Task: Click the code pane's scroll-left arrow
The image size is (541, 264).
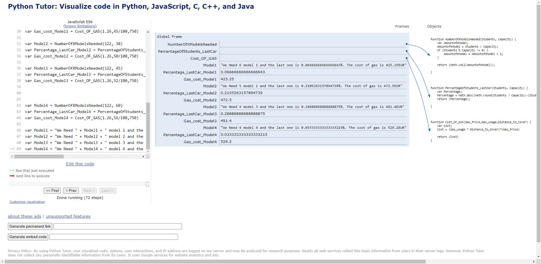Action: click(12, 156)
